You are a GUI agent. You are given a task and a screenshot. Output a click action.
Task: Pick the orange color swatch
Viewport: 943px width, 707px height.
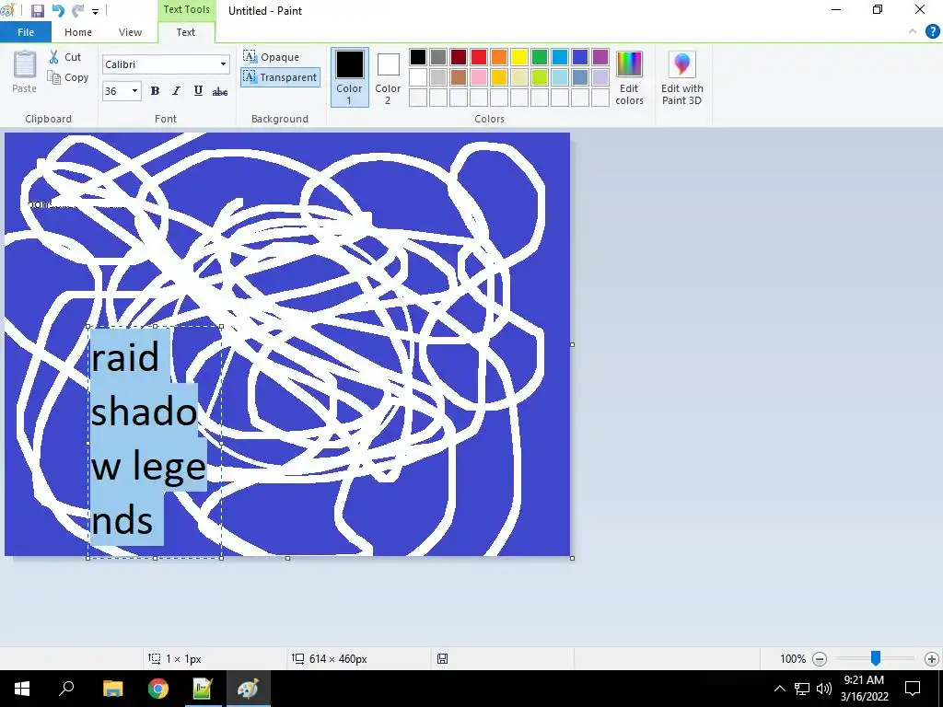click(499, 57)
